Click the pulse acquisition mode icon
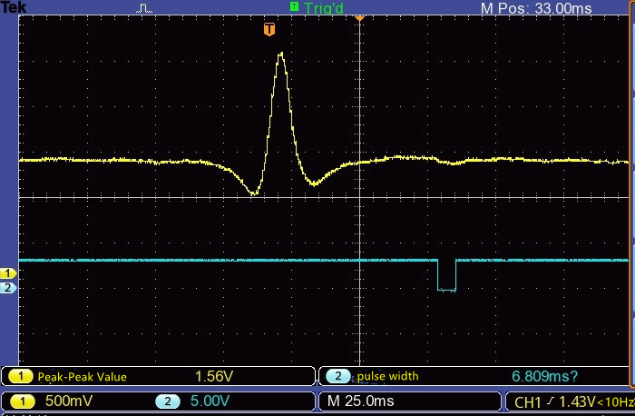 pyautogui.click(x=144, y=8)
